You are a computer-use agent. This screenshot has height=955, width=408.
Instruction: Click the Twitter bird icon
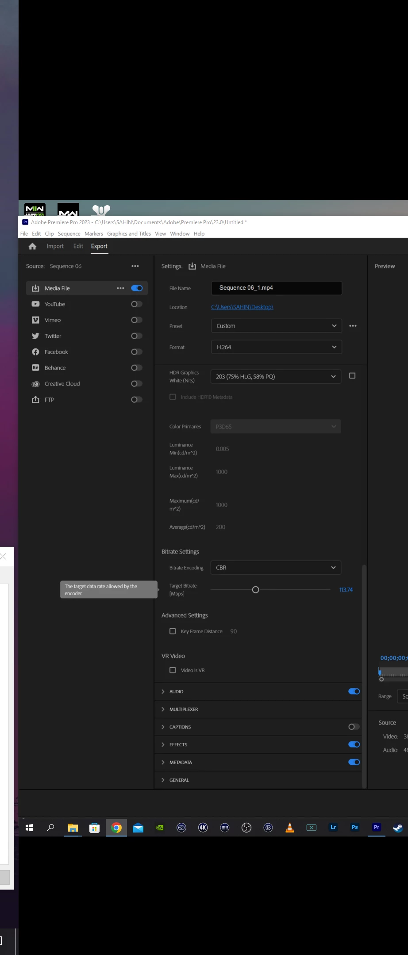[x=35, y=336]
